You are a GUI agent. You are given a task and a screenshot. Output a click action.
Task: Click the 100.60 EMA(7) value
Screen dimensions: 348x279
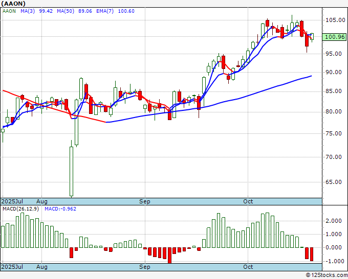point(126,11)
